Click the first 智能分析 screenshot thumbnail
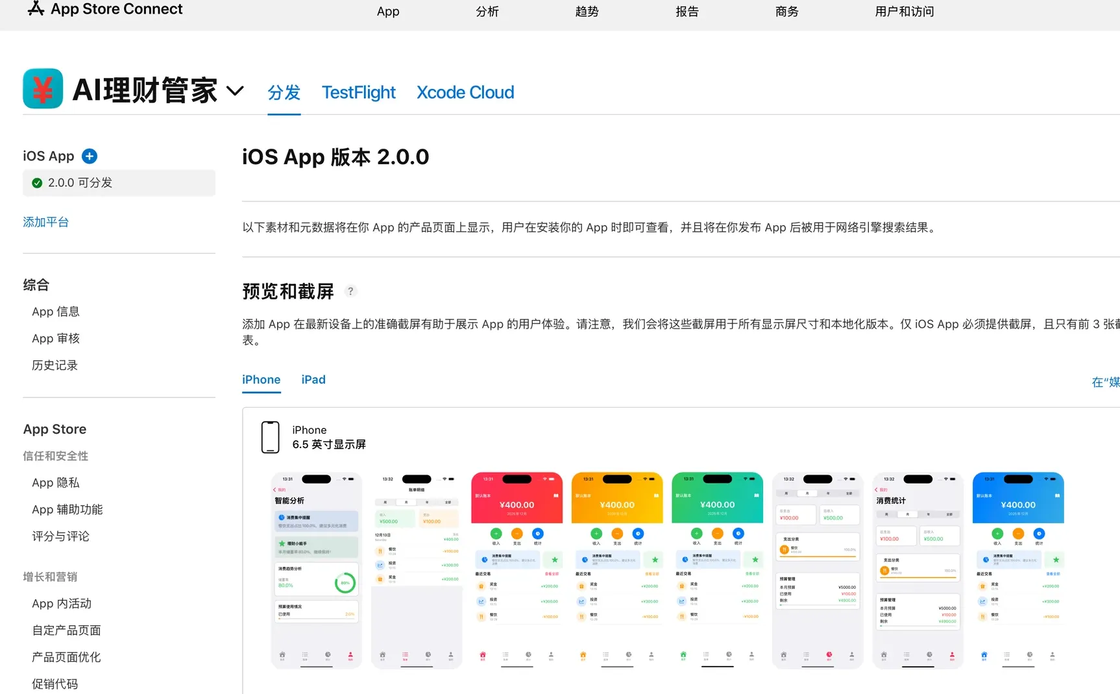The image size is (1120, 694). coord(316,570)
